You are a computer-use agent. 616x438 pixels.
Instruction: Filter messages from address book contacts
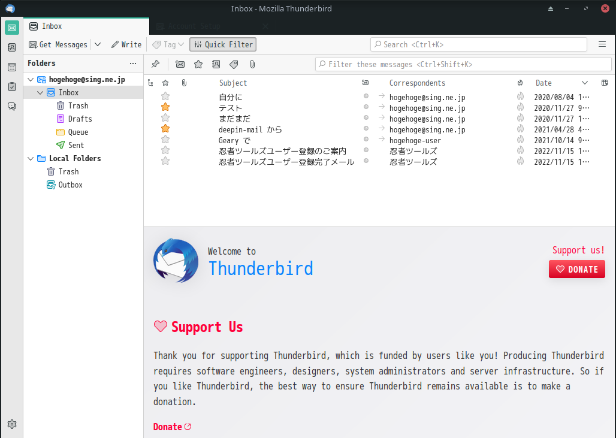click(216, 64)
